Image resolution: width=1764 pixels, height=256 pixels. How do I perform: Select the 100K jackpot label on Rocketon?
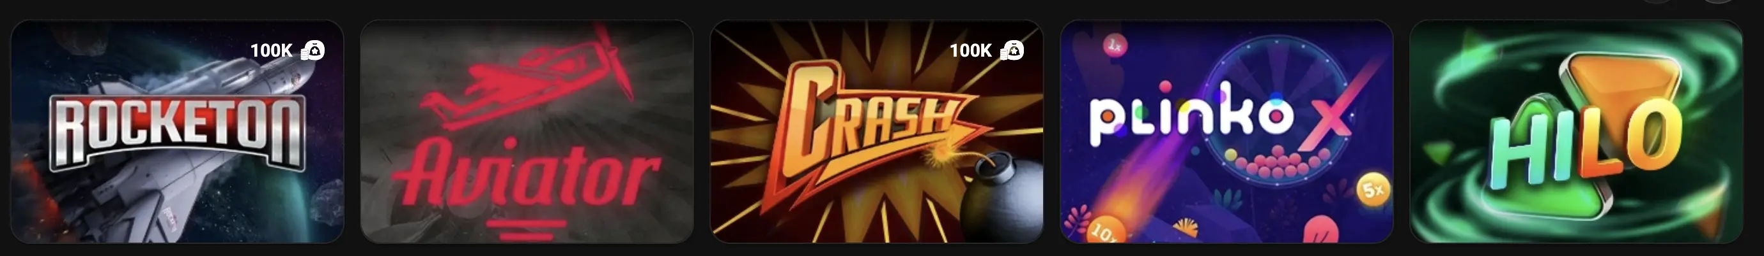coord(271,50)
